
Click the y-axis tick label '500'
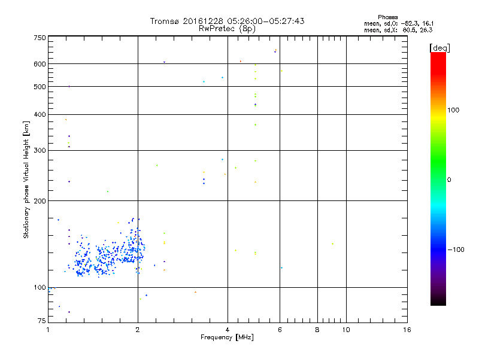tap(40, 87)
